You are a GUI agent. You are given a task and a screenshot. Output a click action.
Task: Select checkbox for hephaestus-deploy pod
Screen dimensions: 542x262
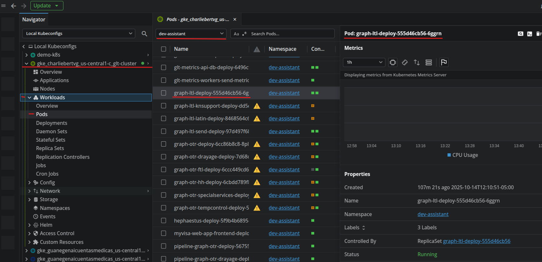click(164, 221)
